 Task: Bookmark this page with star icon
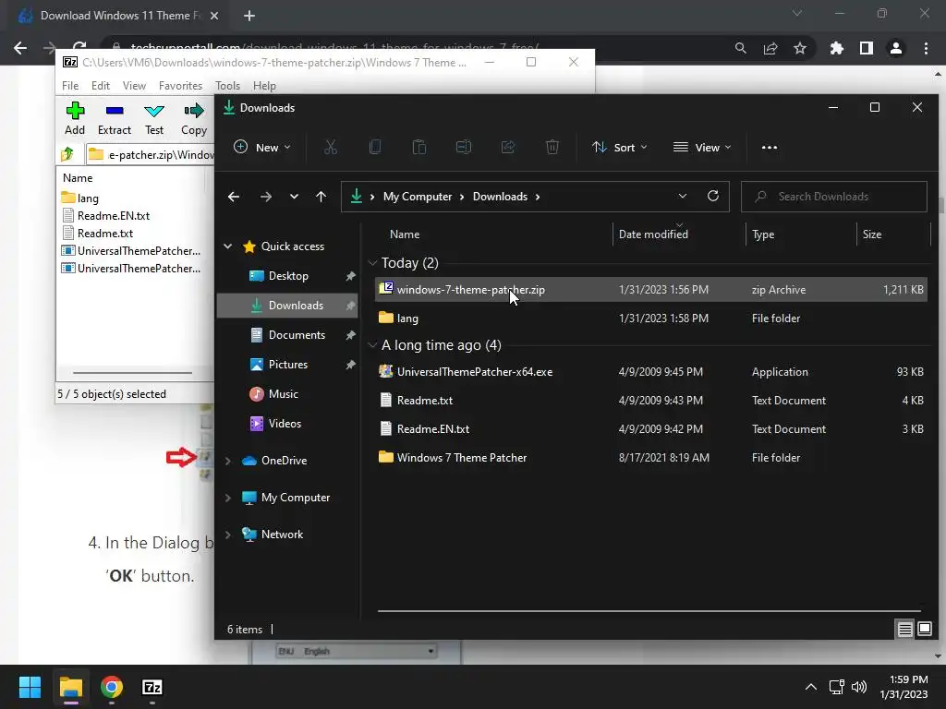(x=800, y=48)
